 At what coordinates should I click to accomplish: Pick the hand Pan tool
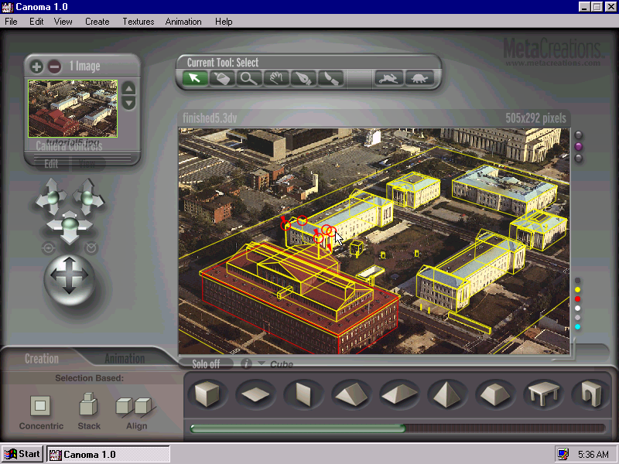click(276, 78)
